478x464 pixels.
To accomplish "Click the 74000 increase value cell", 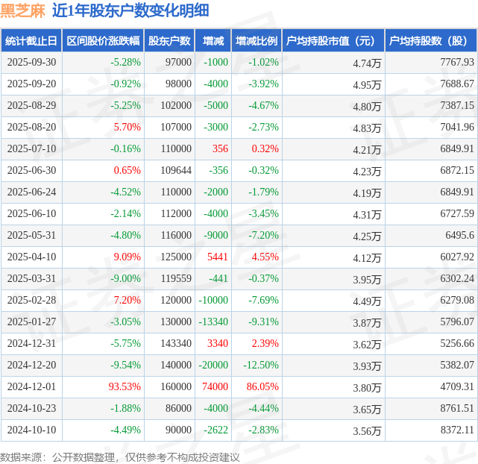I will coord(215,387).
